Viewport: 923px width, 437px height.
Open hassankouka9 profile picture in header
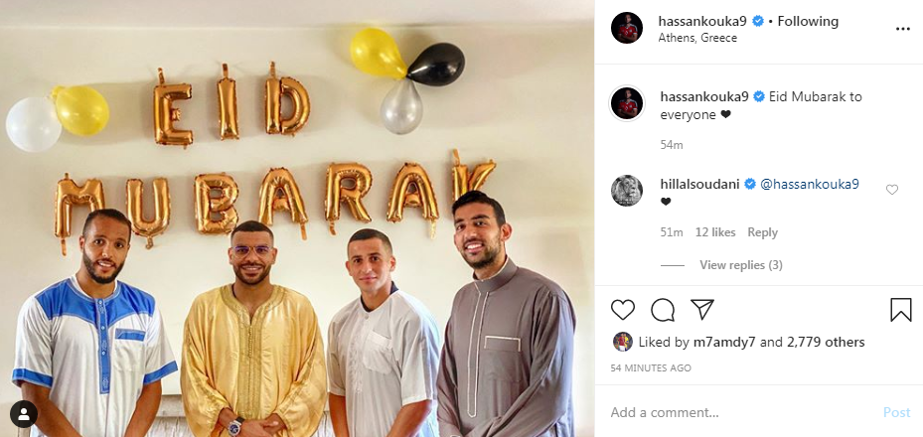[x=626, y=28]
